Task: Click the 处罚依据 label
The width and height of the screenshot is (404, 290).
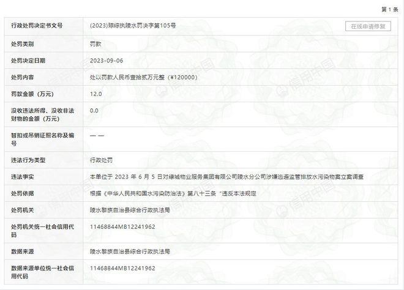Action: point(23,193)
